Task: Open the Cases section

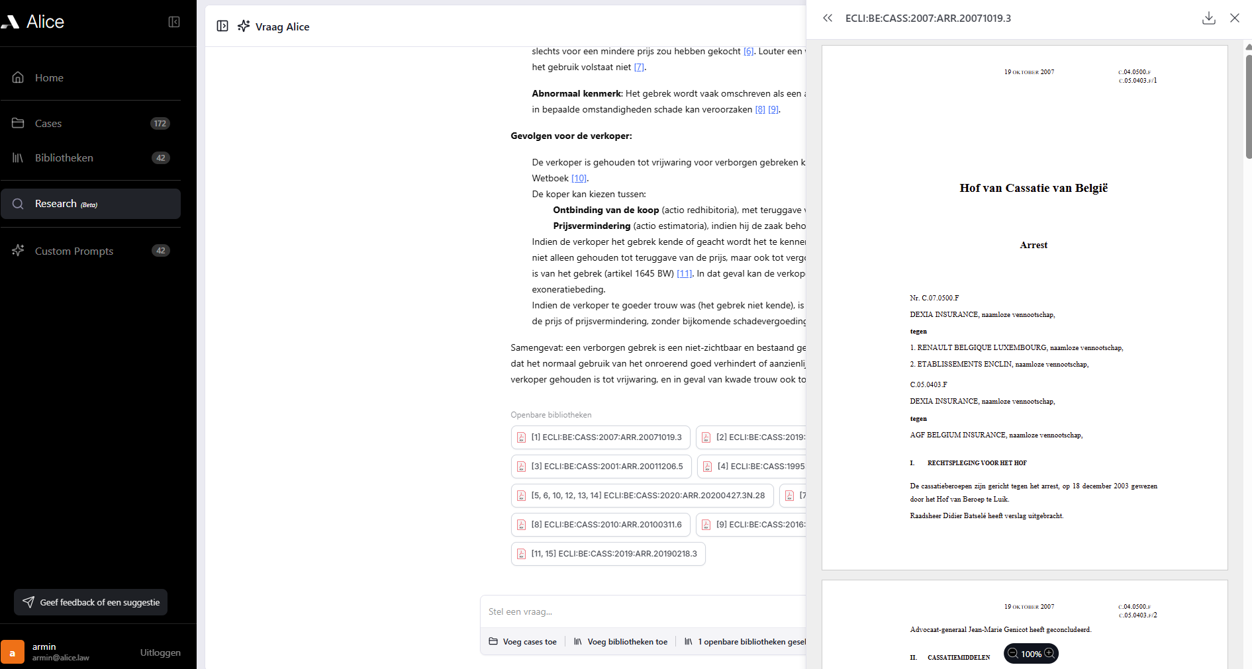Action: pos(91,123)
